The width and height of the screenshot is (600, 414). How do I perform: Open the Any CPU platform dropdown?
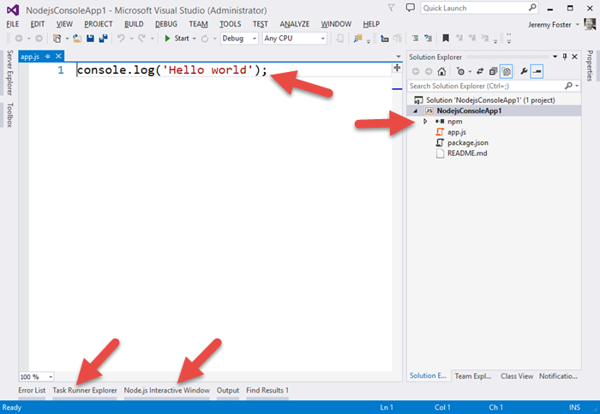point(294,39)
